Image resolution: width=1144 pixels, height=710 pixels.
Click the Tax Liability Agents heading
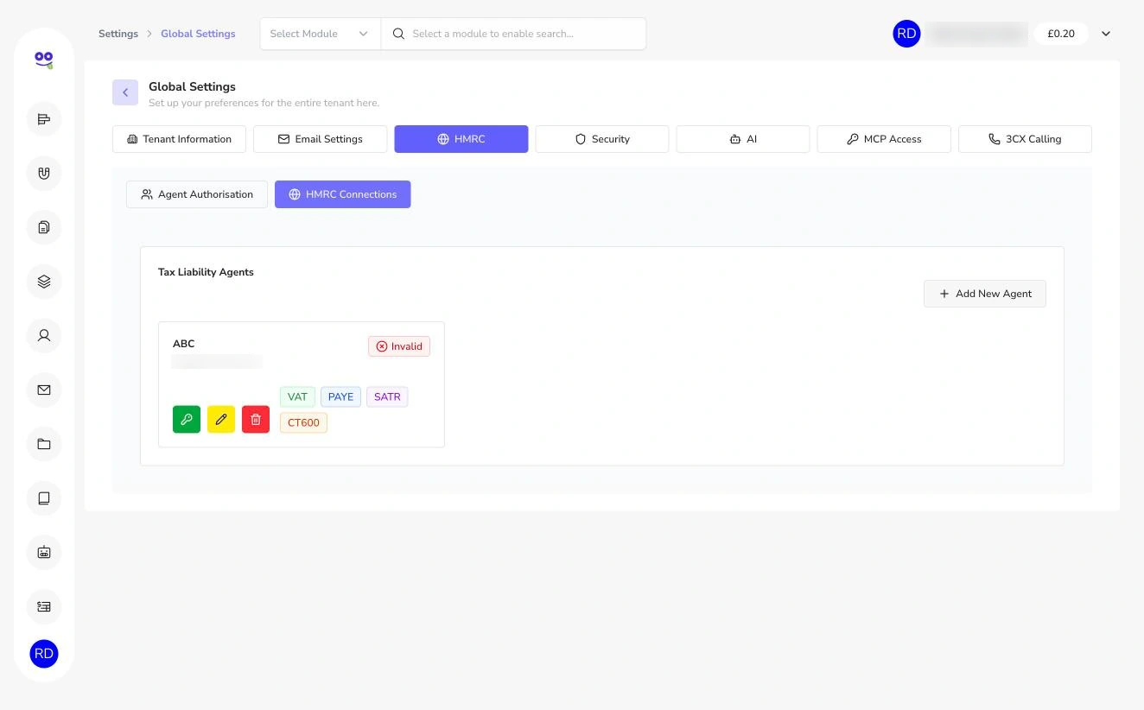[x=206, y=272]
